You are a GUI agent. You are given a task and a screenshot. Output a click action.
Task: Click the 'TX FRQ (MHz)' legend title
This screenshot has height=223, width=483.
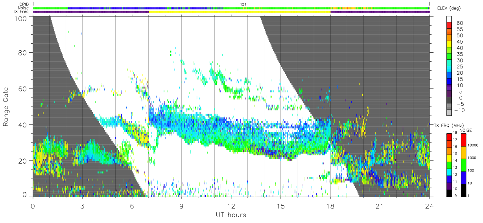coord(449,125)
